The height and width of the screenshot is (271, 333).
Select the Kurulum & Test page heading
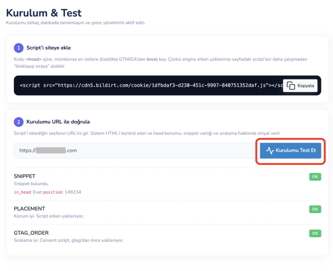(44, 13)
